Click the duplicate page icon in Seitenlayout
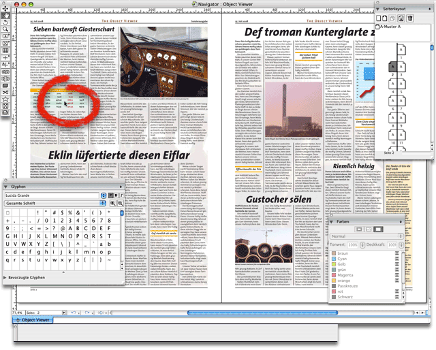This screenshot has width=436, height=350. (392, 18)
